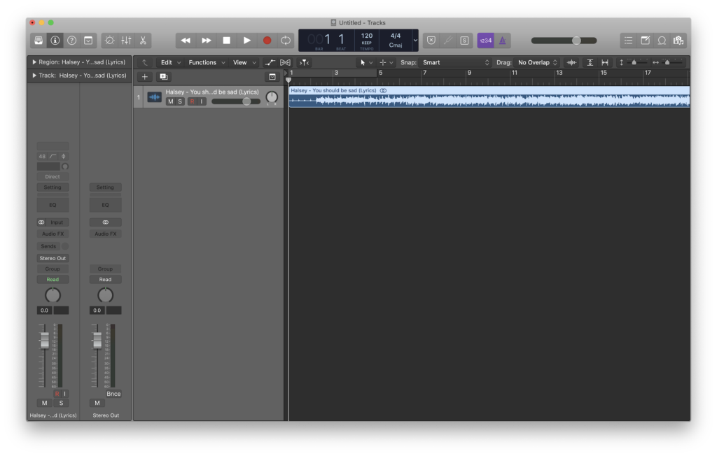
Task: Click the Bnce bounce button
Action: (x=113, y=394)
